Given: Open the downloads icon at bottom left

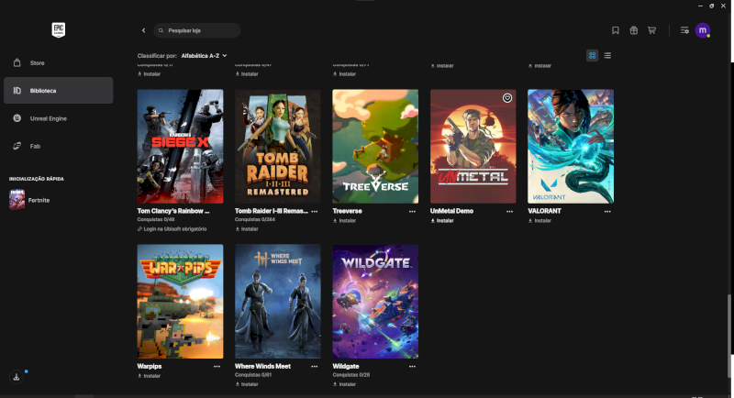Looking at the screenshot, I should click(17, 377).
